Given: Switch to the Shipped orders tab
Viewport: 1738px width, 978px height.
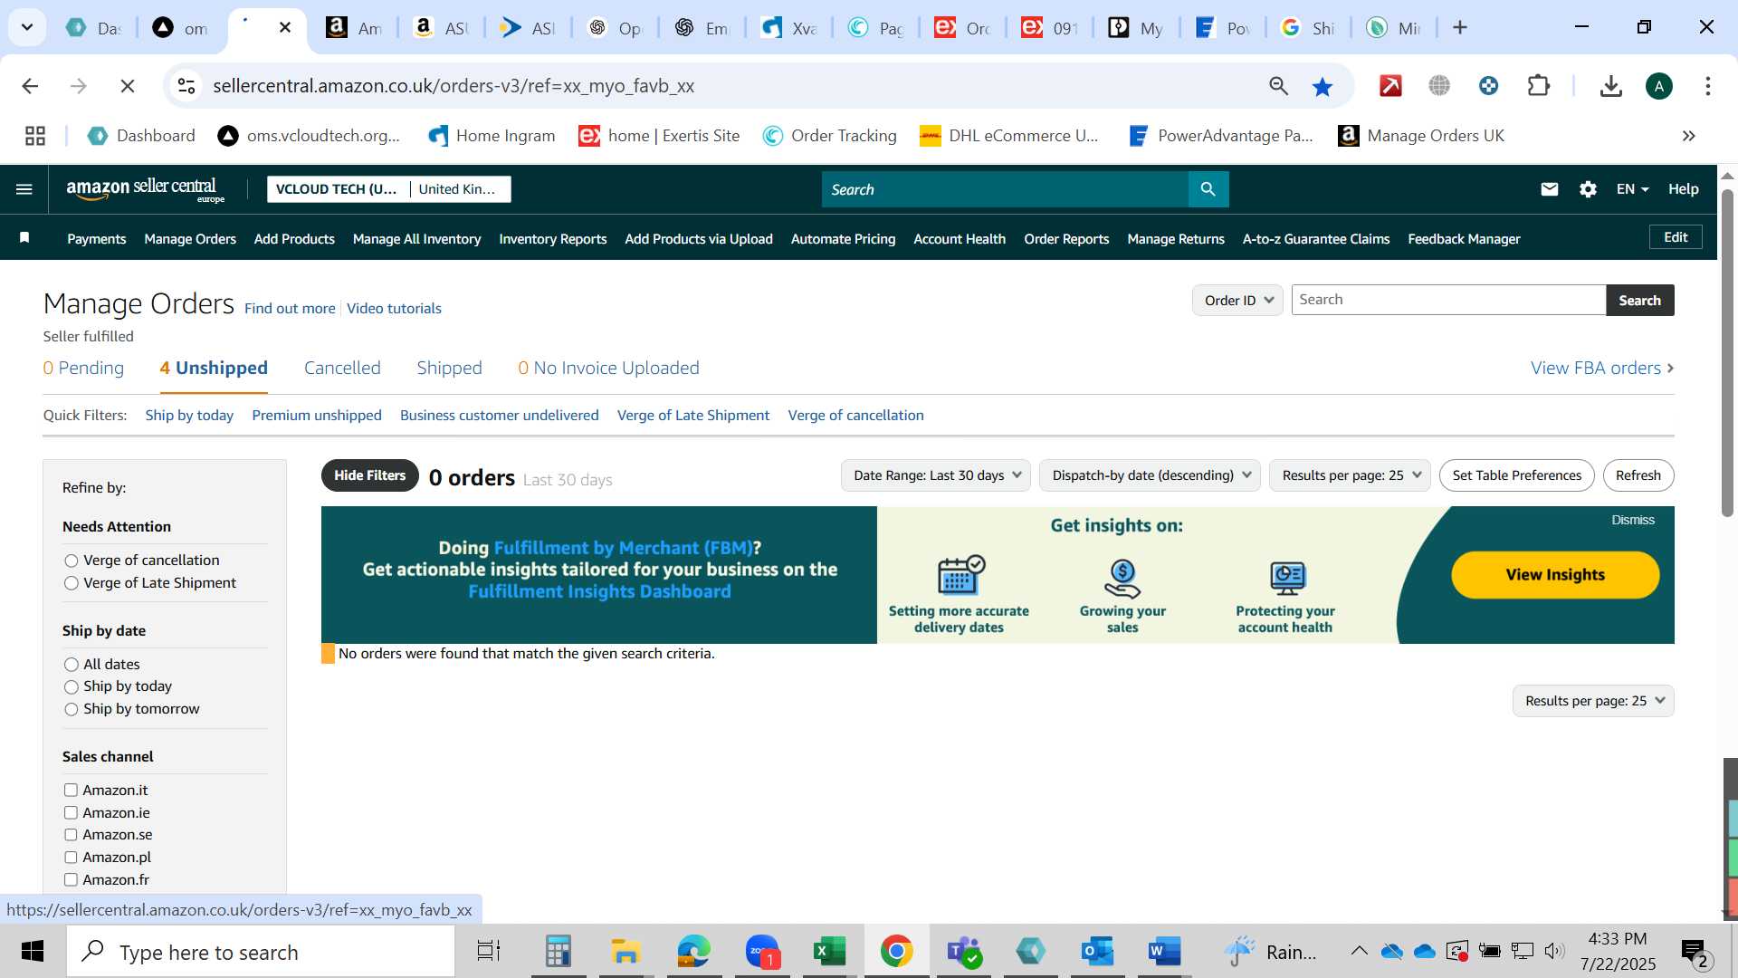Looking at the screenshot, I should (449, 369).
